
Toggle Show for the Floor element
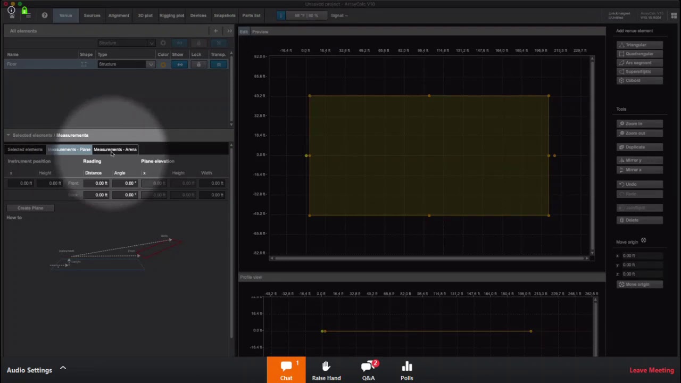[180, 64]
